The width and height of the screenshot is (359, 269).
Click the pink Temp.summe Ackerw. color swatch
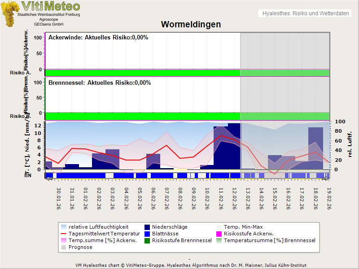click(x=64, y=240)
